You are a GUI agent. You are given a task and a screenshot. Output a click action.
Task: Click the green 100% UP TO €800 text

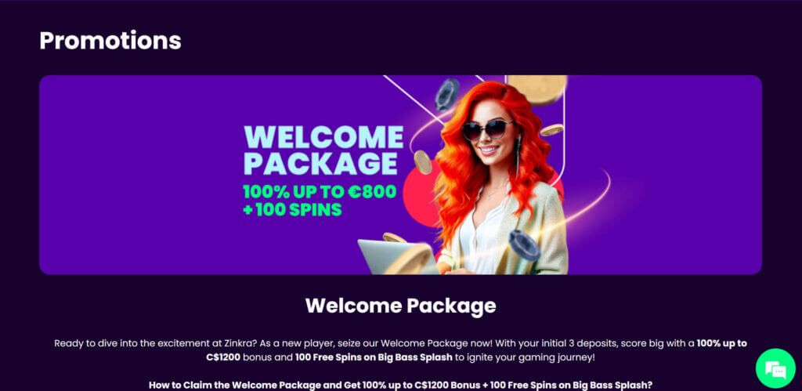click(320, 191)
